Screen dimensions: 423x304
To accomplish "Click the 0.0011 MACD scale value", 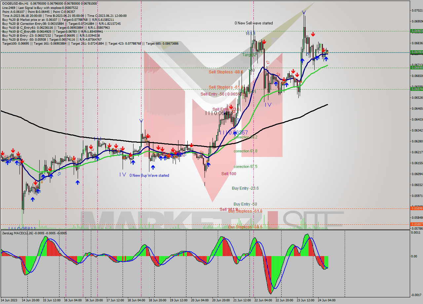I will coord(416,233).
